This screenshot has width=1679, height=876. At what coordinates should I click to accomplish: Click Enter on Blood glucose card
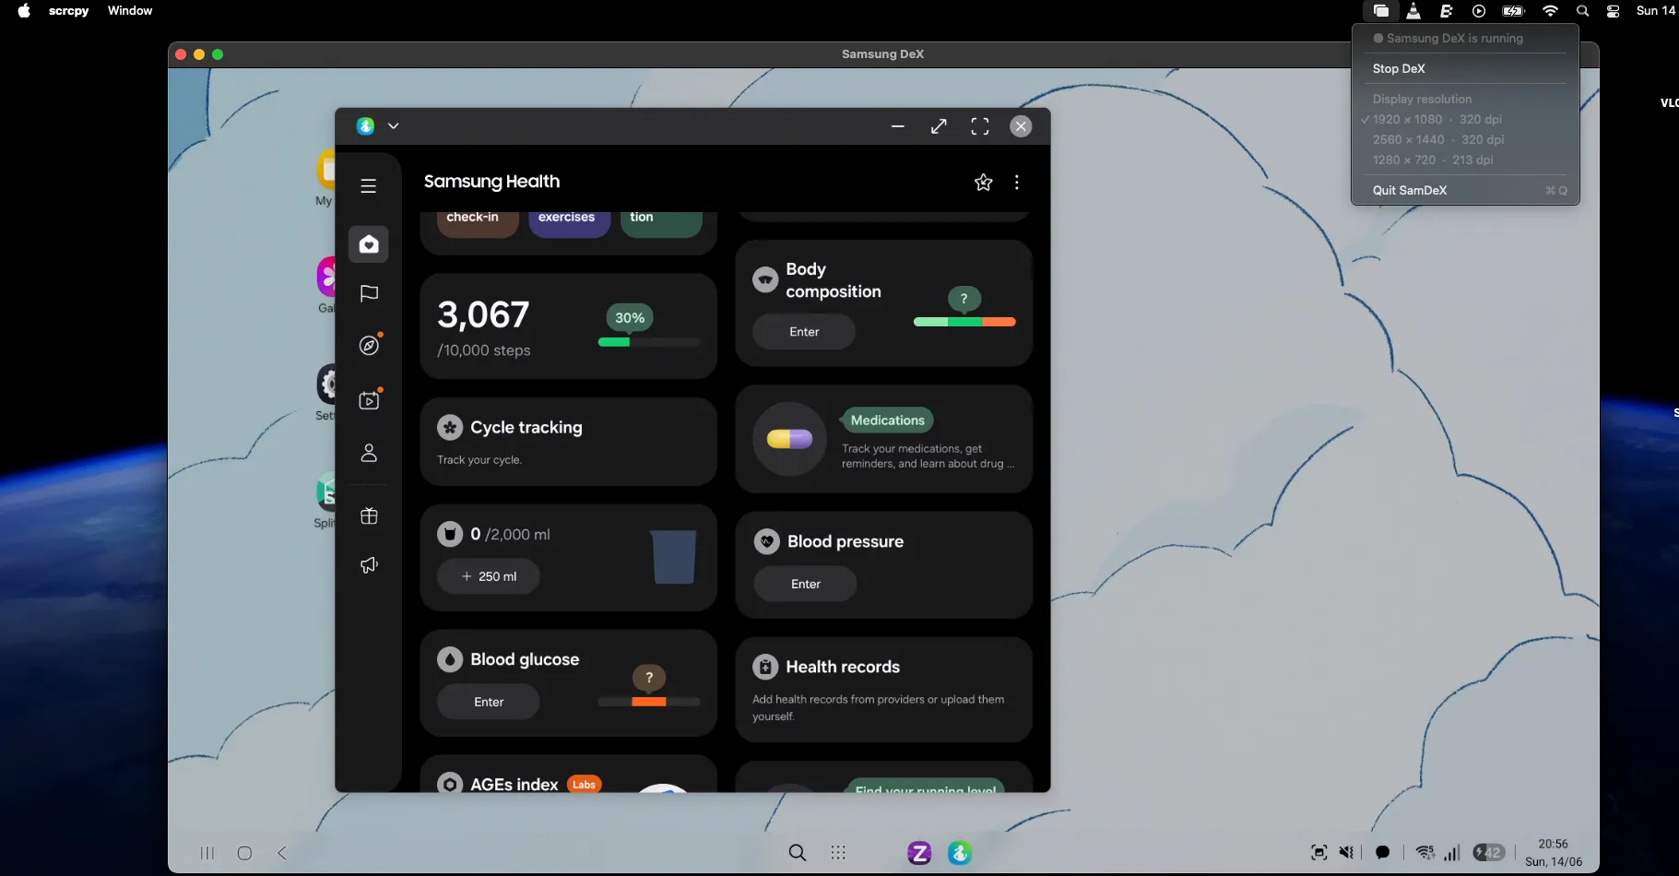coord(489,702)
